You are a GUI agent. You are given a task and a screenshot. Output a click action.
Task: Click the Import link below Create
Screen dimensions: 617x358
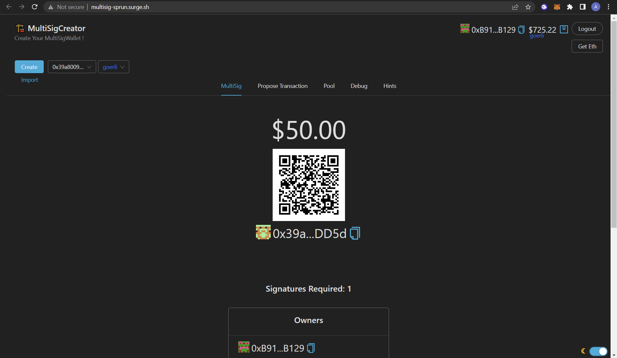29,80
